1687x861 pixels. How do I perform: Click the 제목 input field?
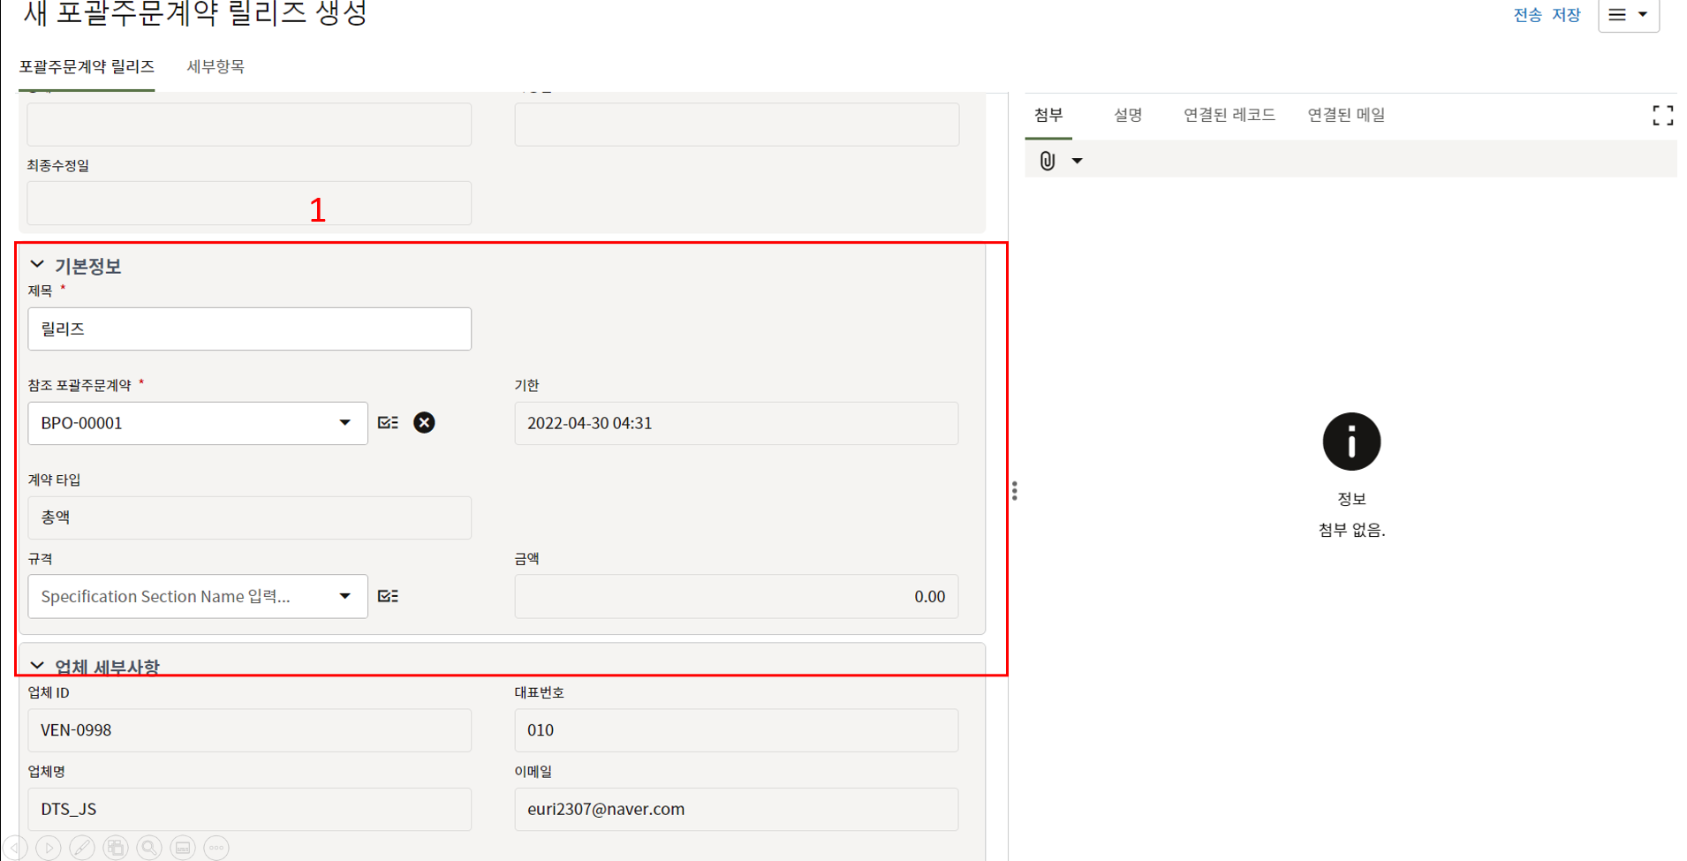point(249,329)
